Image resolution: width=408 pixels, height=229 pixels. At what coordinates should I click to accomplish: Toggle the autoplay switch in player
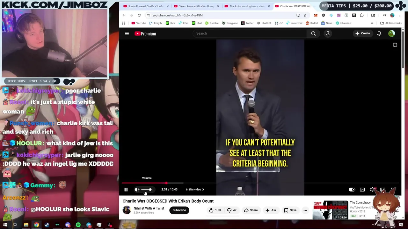click(352, 190)
